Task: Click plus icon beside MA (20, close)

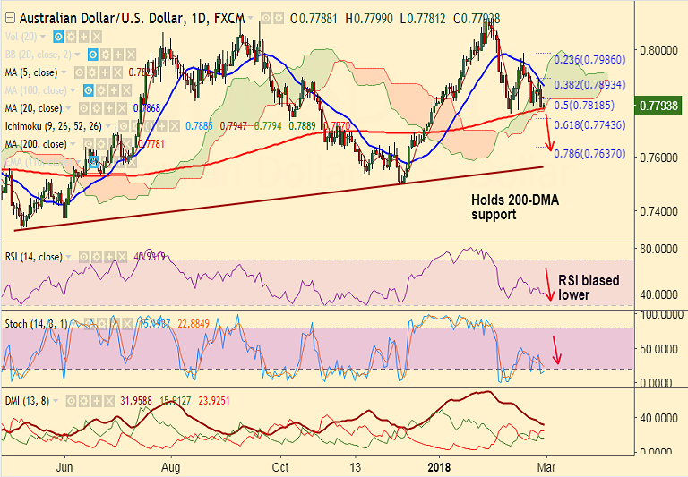Action: (x=109, y=108)
